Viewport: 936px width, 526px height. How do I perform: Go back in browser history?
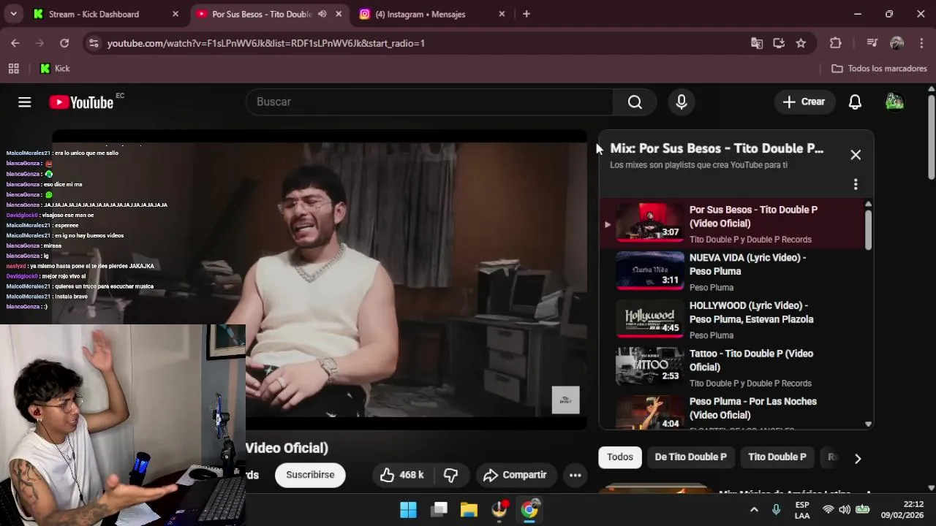[x=15, y=43]
